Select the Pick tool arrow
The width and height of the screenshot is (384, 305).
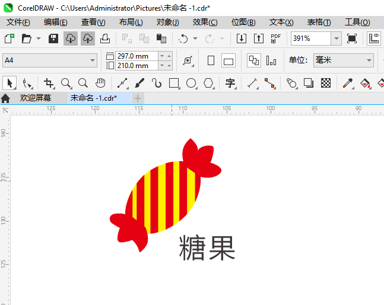pyautogui.click(x=9, y=83)
